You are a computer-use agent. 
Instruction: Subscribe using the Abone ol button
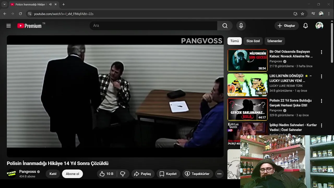click(x=73, y=174)
